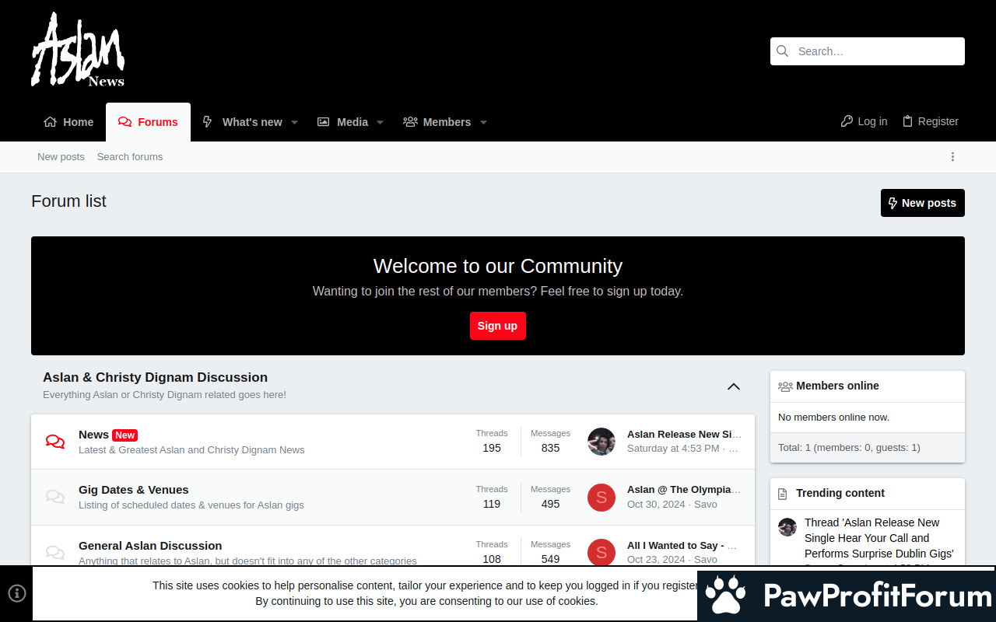Open the Members tab
The image size is (996, 622).
437,122
